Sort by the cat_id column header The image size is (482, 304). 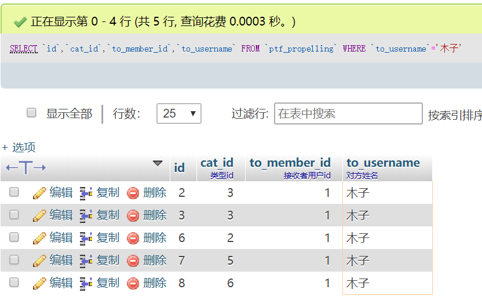[217, 163]
